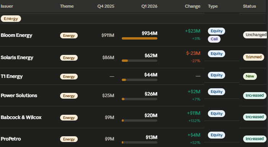Sort by the Q4 2025 column header
The image size is (268, 147).
(x=106, y=7)
